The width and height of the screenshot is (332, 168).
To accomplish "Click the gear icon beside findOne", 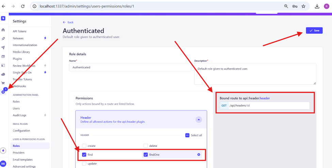I will point(199,155).
